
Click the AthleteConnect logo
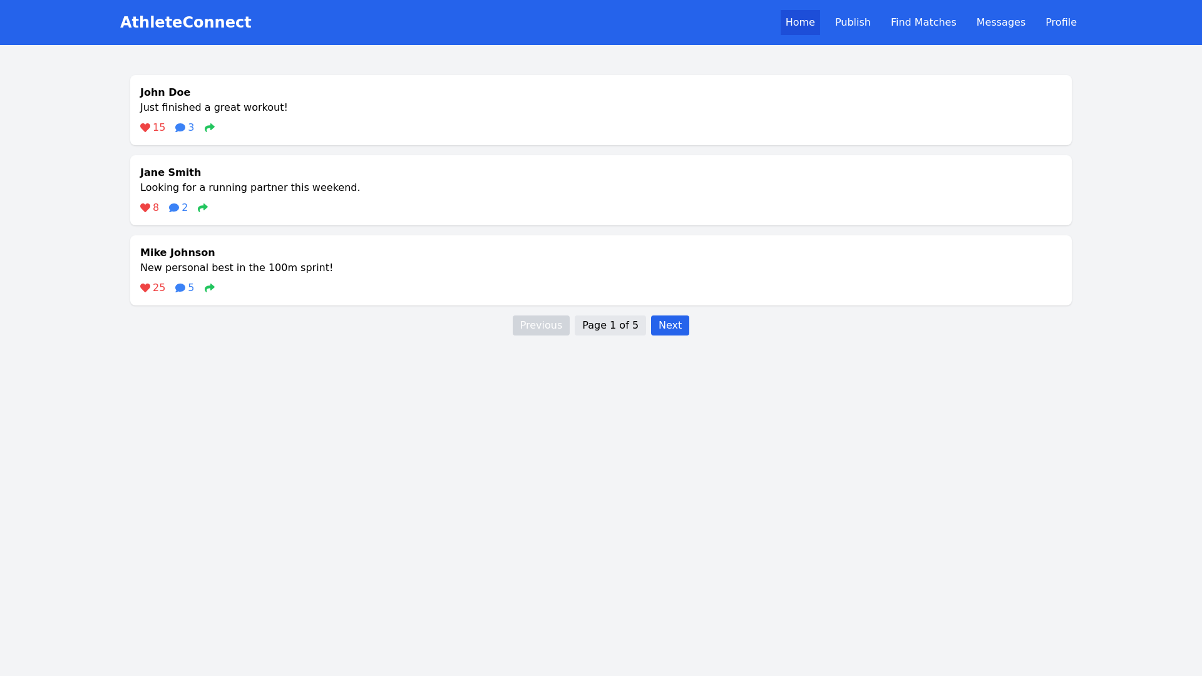[x=185, y=22]
